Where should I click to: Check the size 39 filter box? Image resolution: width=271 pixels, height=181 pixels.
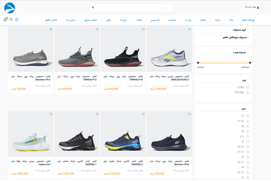coord(248,142)
